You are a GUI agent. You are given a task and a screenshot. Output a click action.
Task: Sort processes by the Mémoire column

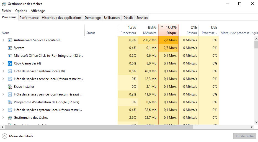coord(148,30)
